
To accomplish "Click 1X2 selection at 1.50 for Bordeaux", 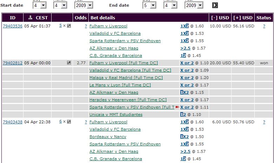I will 184,137.
